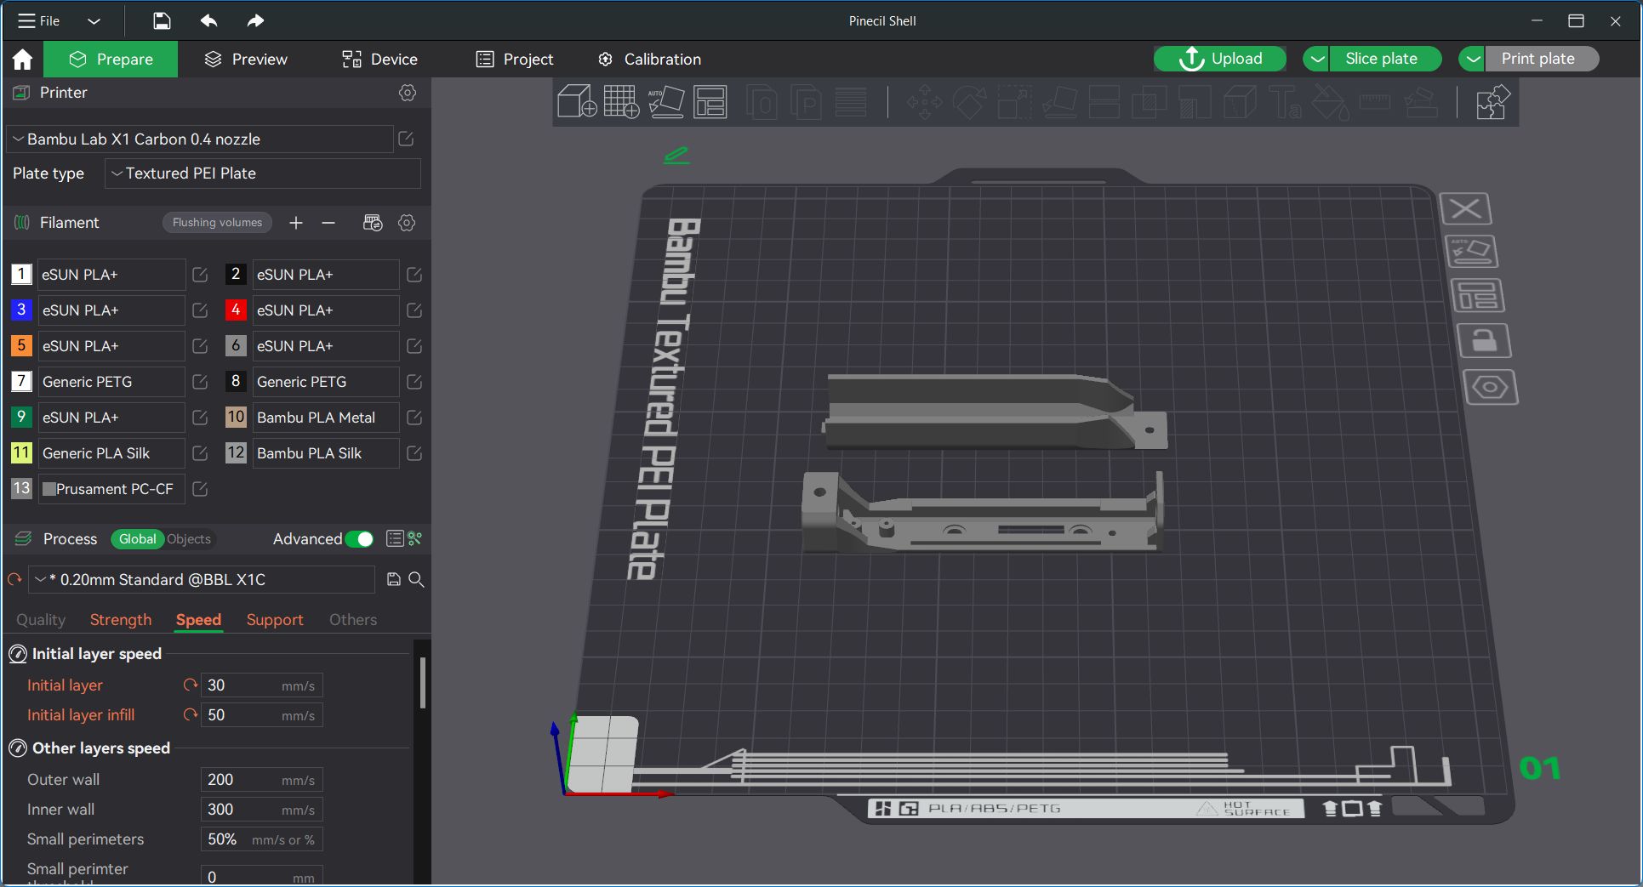Image resolution: width=1643 pixels, height=887 pixels.
Task: Click the Flushing volumes button
Action: pos(217,223)
